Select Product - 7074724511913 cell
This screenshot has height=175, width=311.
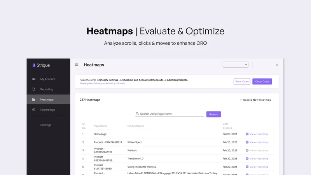[x=108, y=142]
